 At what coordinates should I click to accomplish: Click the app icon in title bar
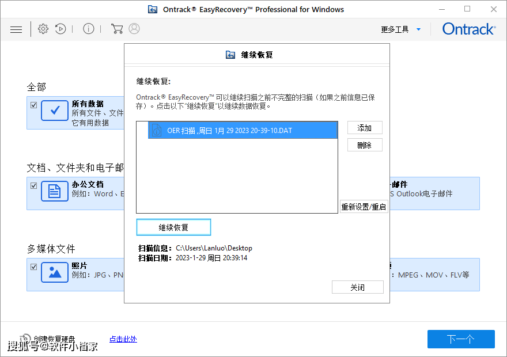tap(153, 9)
